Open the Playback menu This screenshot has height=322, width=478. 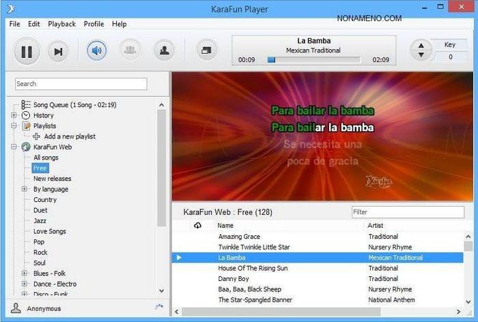61,24
